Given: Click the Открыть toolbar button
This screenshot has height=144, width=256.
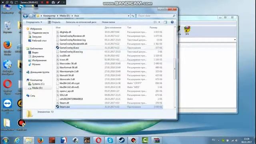Looking at the screenshot, I should pos(54,22).
